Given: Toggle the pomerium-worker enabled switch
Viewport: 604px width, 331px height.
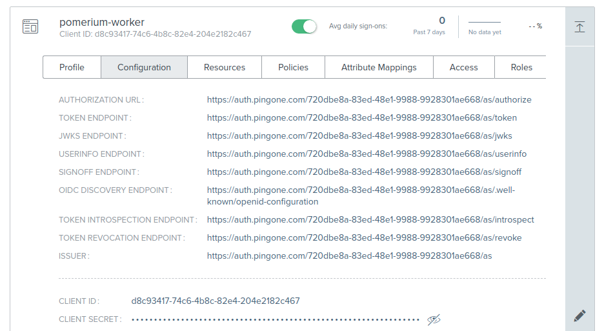Looking at the screenshot, I should pyautogui.click(x=304, y=26).
